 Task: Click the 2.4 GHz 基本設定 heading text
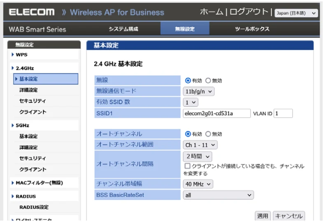tap(118, 64)
